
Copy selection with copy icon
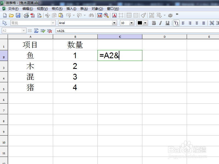54,15
